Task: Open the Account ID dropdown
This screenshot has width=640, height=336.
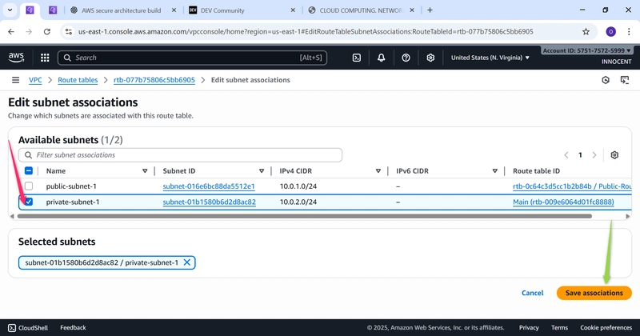Action: coord(587,50)
